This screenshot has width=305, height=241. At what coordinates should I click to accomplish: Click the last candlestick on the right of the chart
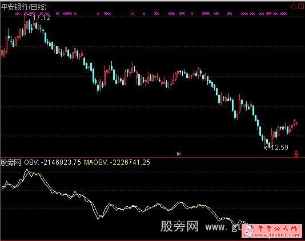coord(296,123)
